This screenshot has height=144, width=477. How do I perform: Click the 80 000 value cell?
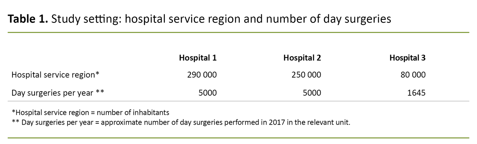click(413, 75)
